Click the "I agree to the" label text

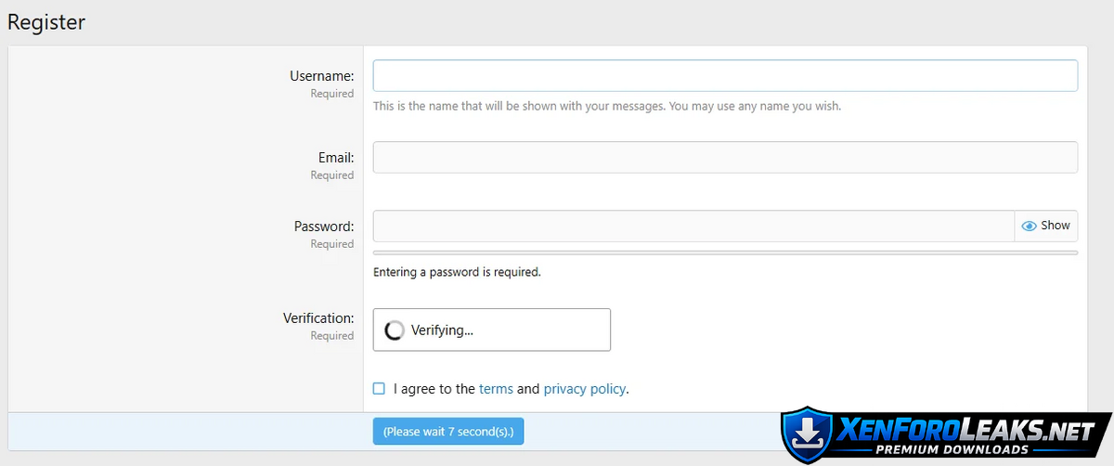[434, 389]
